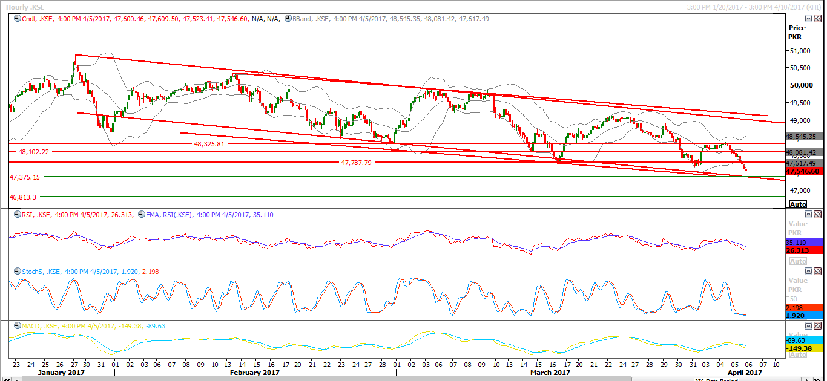Screen dimensions: 827x381
Task: Click the 49,000 price axis label
Action: [x=800, y=120]
